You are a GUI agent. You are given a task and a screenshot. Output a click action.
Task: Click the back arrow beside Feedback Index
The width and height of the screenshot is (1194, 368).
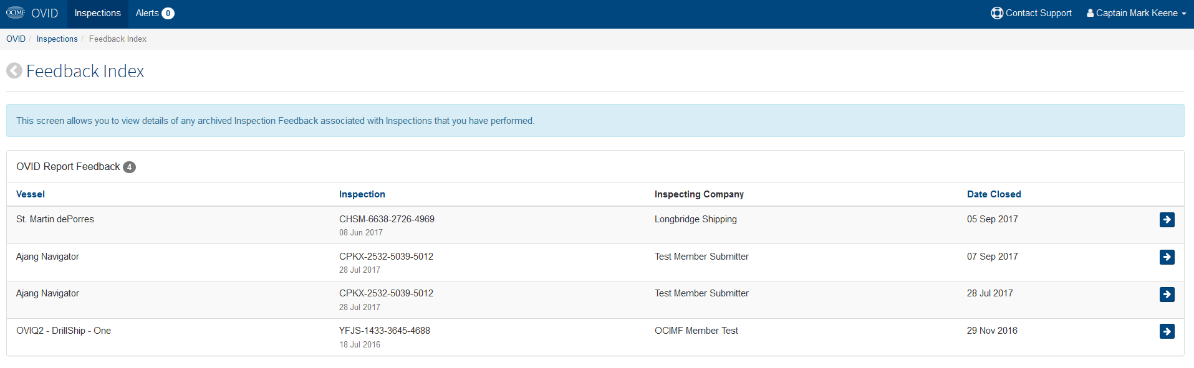tap(14, 71)
